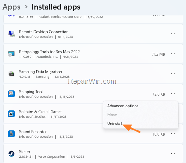Click the Solitaire & Casual Games name
Screen dimensions: 186x163
(x=41, y=112)
